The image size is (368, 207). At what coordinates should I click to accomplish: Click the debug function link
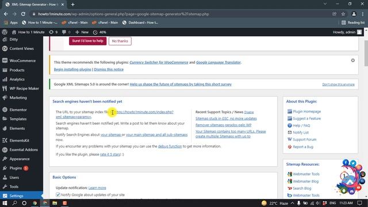pyautogui.click(x=170, y=146)
